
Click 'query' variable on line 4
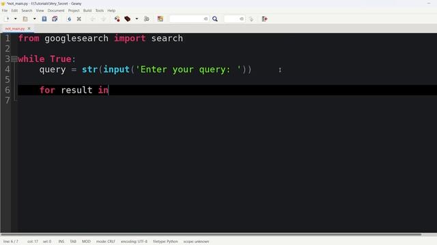tap(53, 69)
